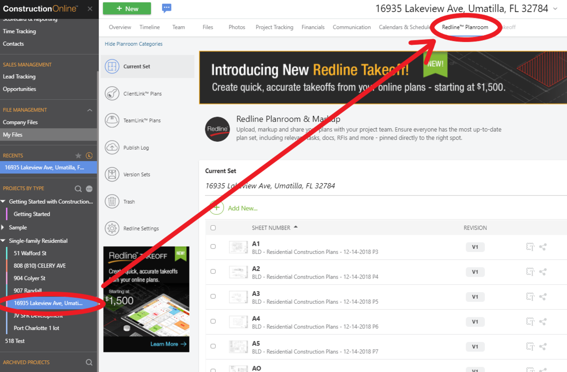567x372 pixels.
Task: Click the Introducing Redline Takeoff banner
Action: (383, 77)
